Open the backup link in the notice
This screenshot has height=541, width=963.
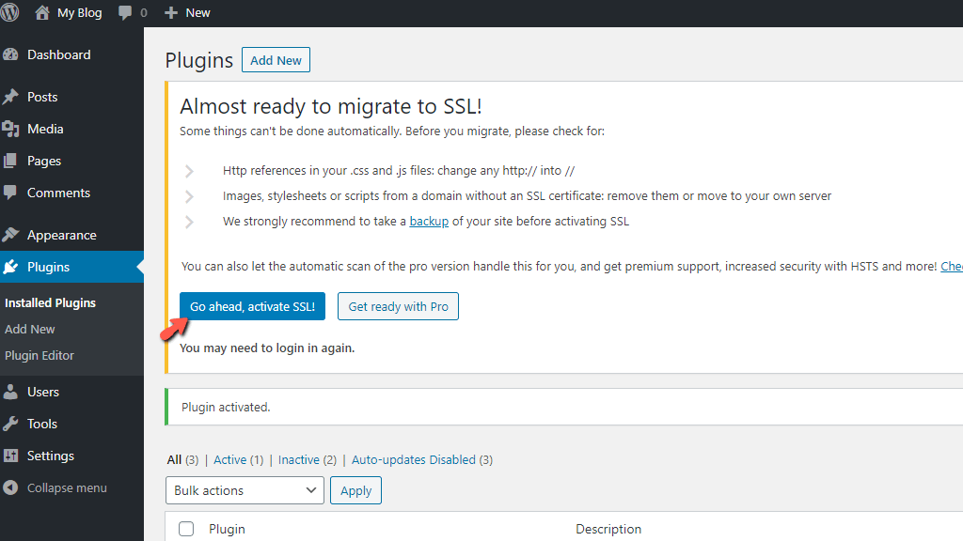click(x=429, y=221)
